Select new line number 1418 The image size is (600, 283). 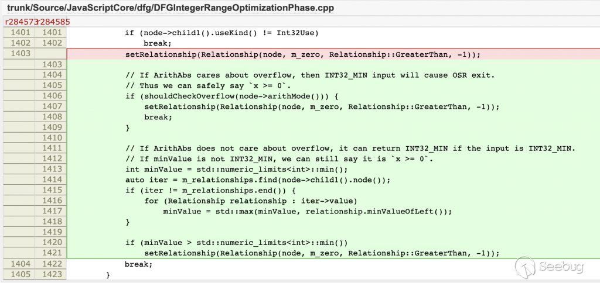(52, 222)
